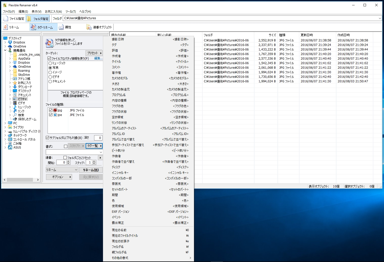Expand the リムーバブル ディスク node
Image resolution: width=384 pixels, height=262 pixels.
tap(5, 131)
